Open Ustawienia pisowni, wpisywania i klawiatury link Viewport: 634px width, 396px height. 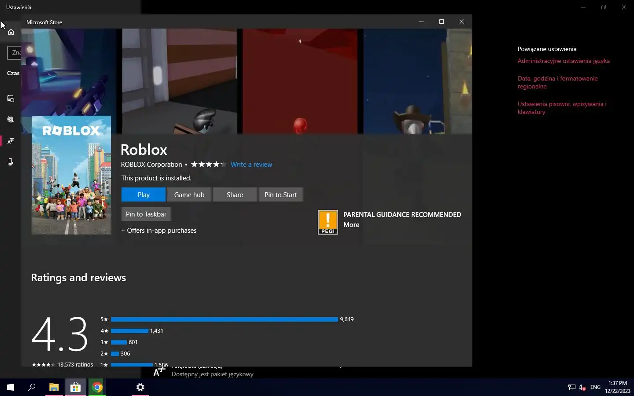click(x=562, y=108)
